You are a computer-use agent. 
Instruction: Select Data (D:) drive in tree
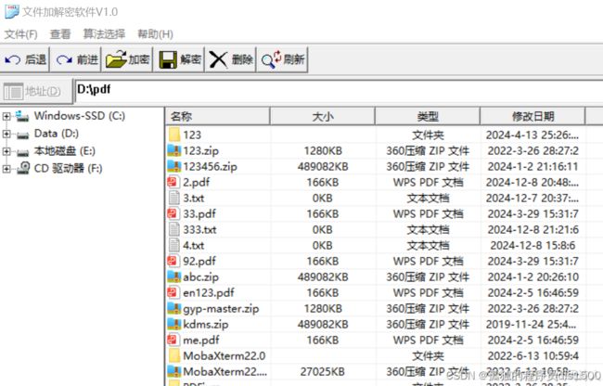tap(57, 134)
